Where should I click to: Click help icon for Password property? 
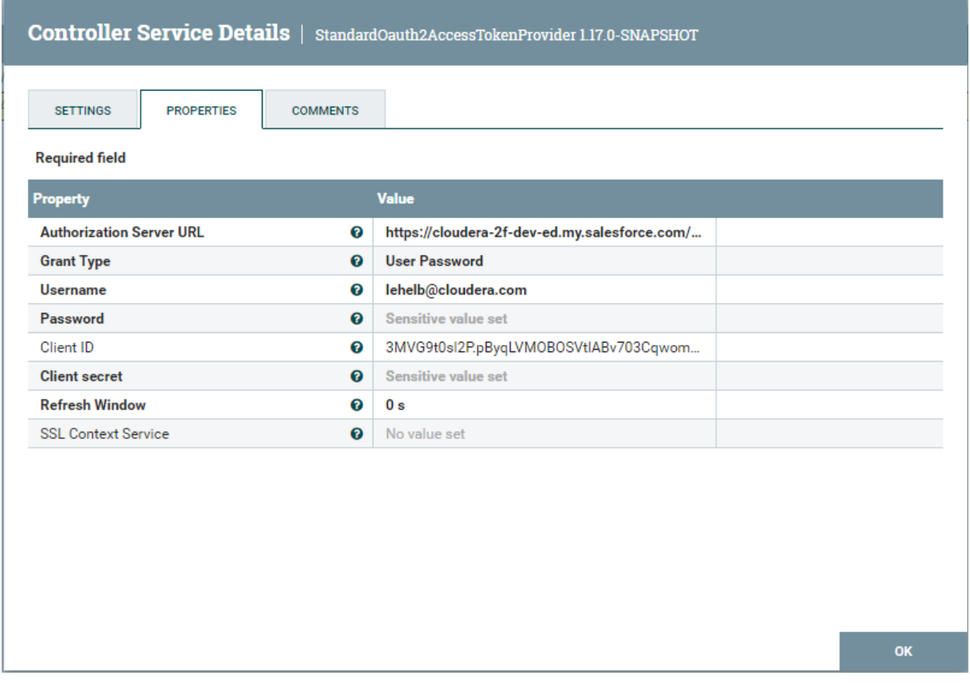tap(355, 319)
